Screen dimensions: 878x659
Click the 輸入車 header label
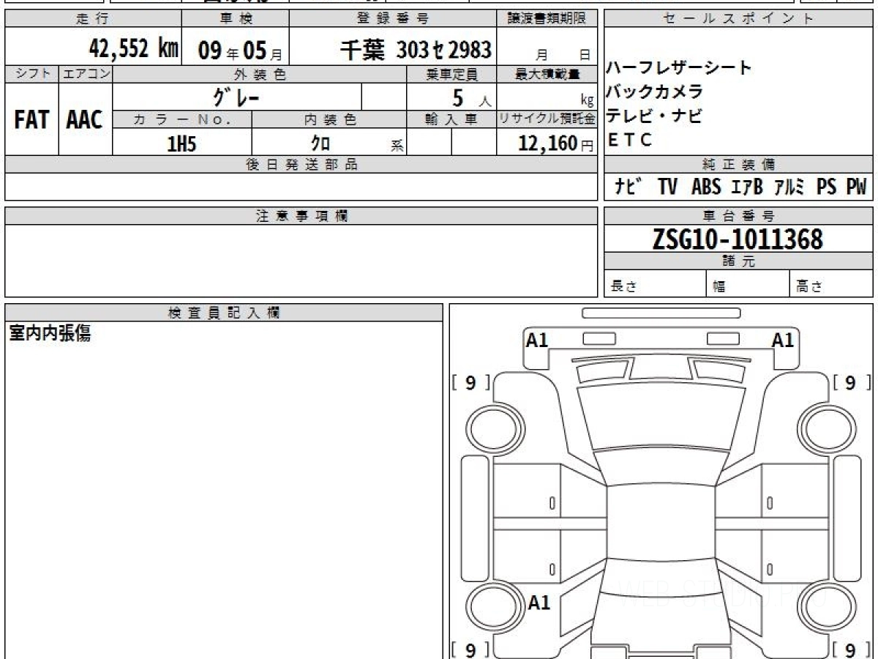coord(451,120)
